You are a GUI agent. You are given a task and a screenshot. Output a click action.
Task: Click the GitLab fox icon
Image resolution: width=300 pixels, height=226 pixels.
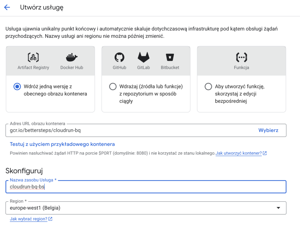point(143,57)
